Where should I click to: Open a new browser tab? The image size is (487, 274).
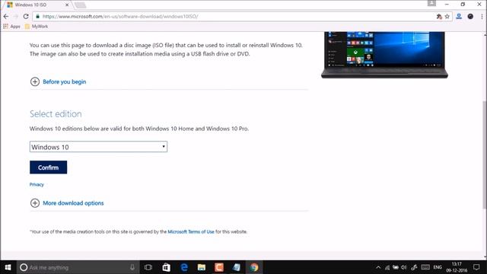coord(80,5)
